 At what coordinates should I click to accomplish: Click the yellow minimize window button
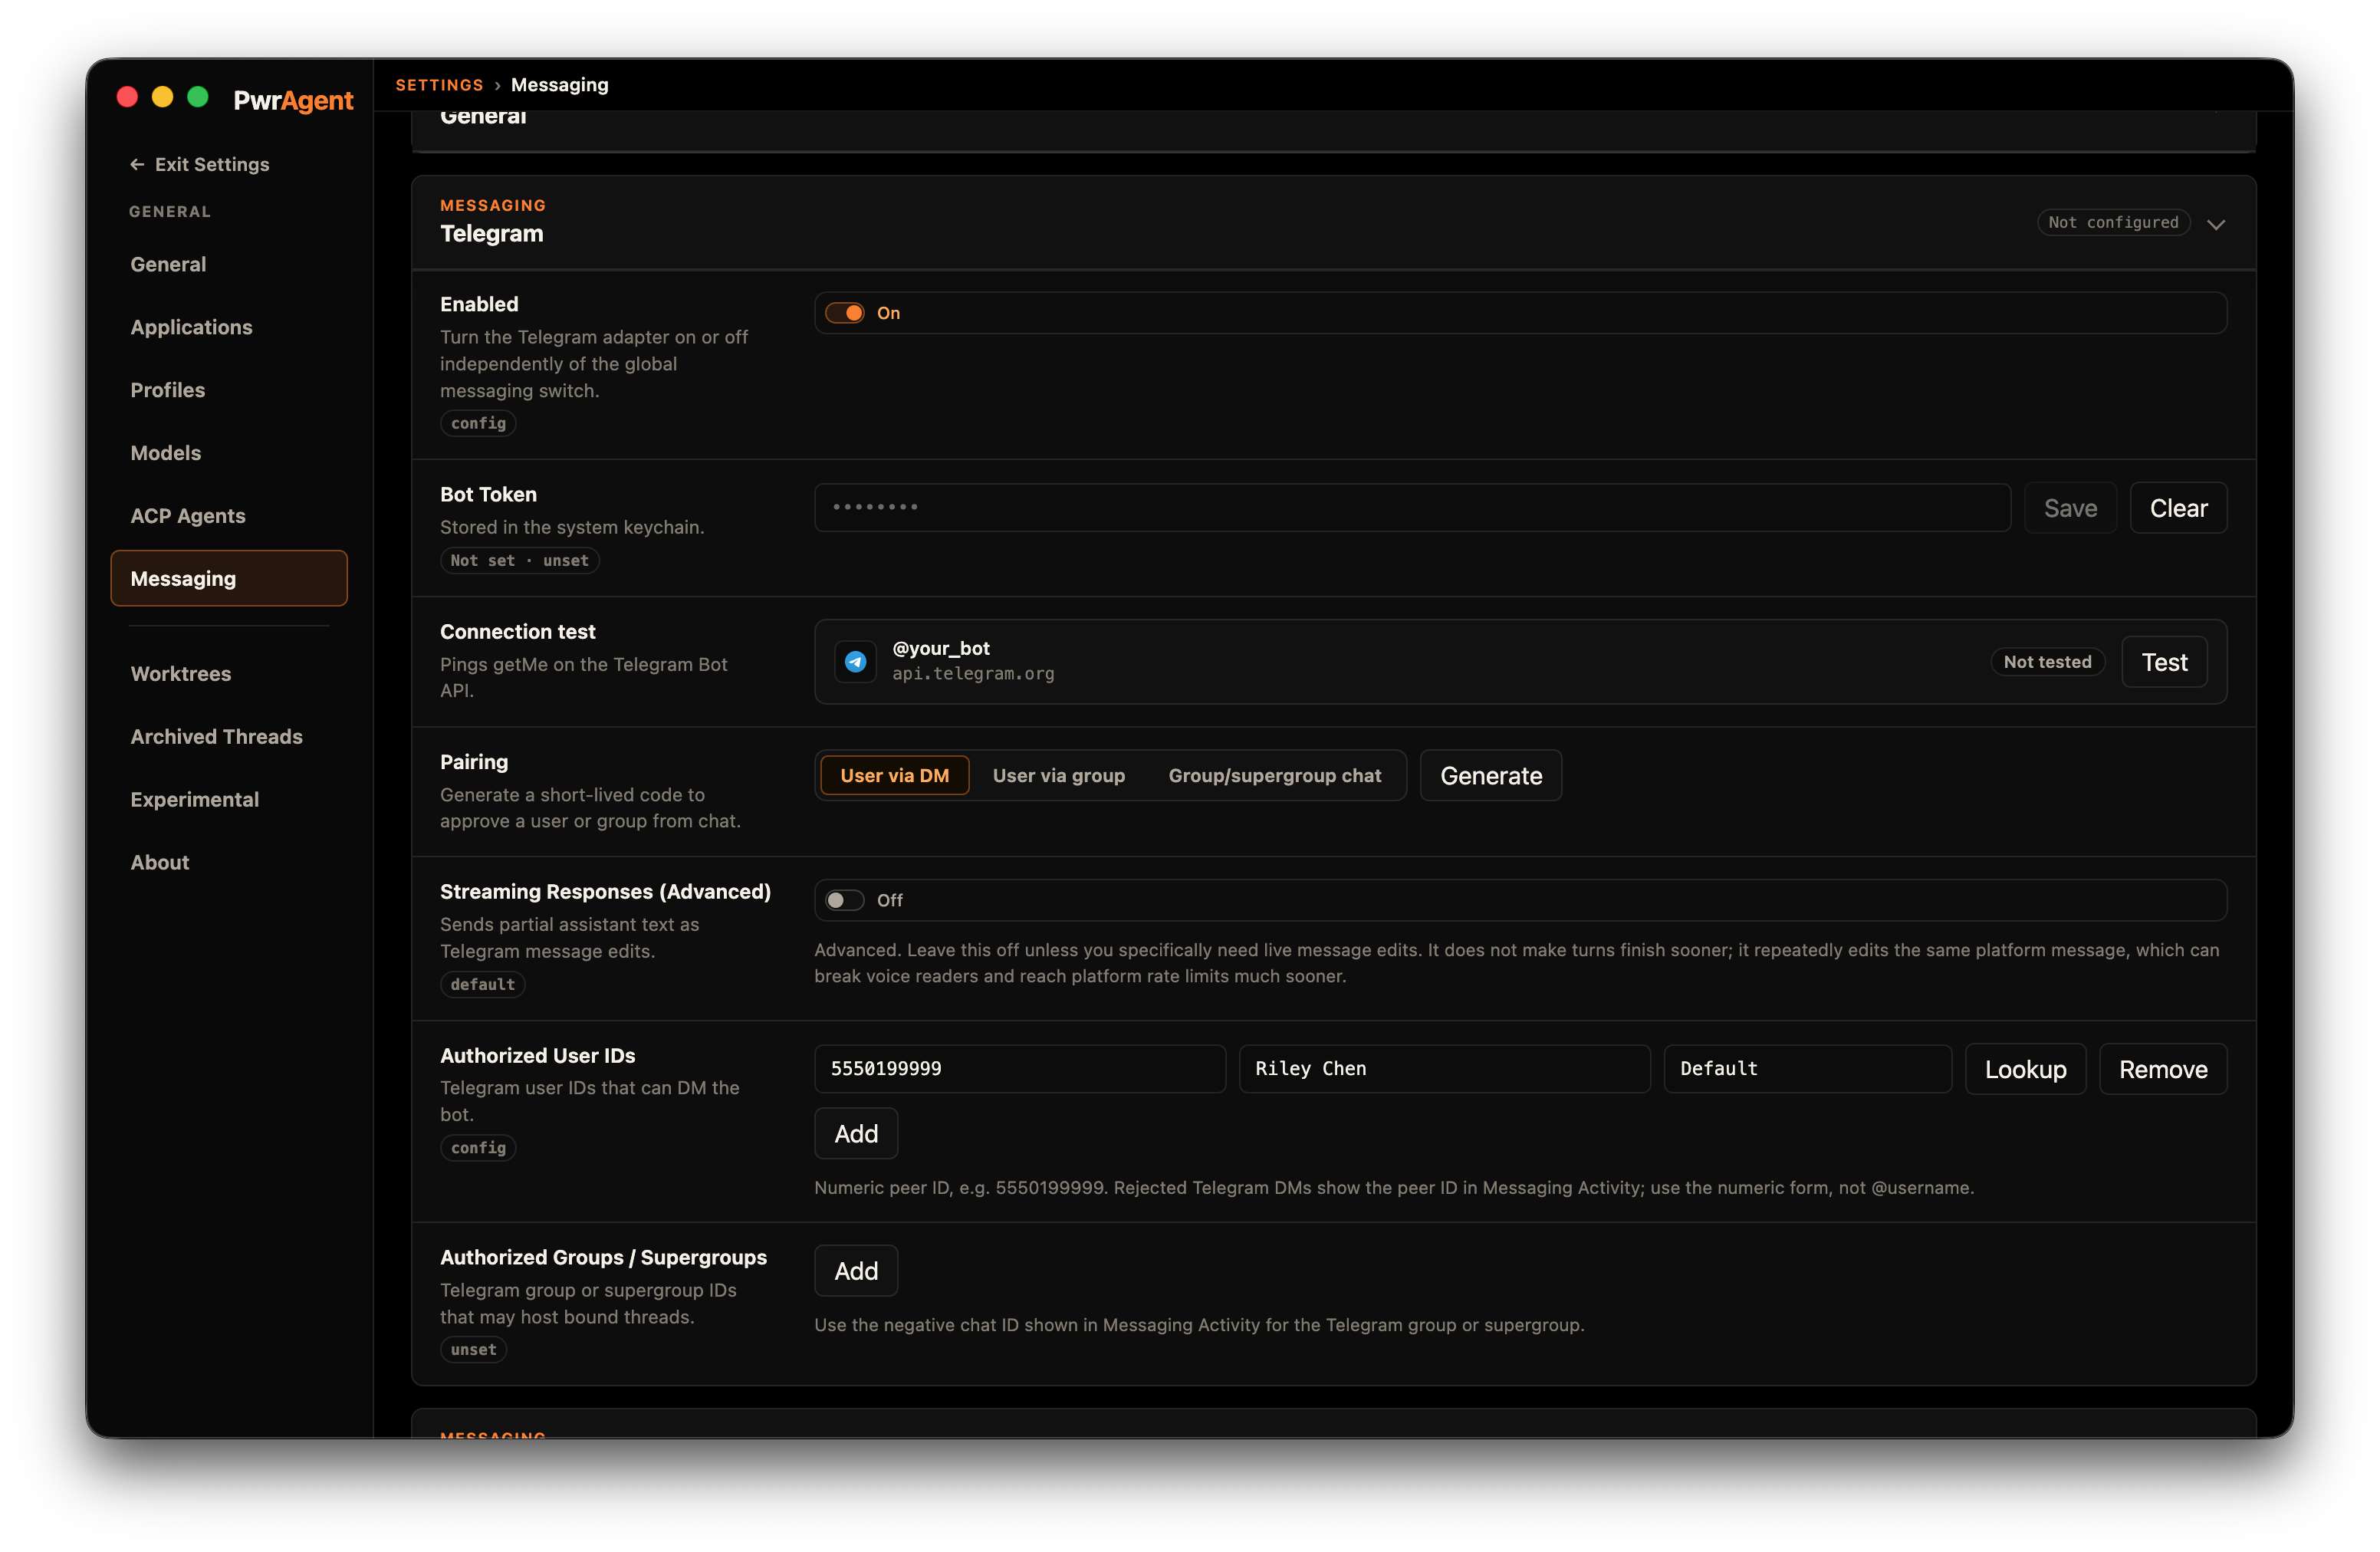[x=162, y=97]
